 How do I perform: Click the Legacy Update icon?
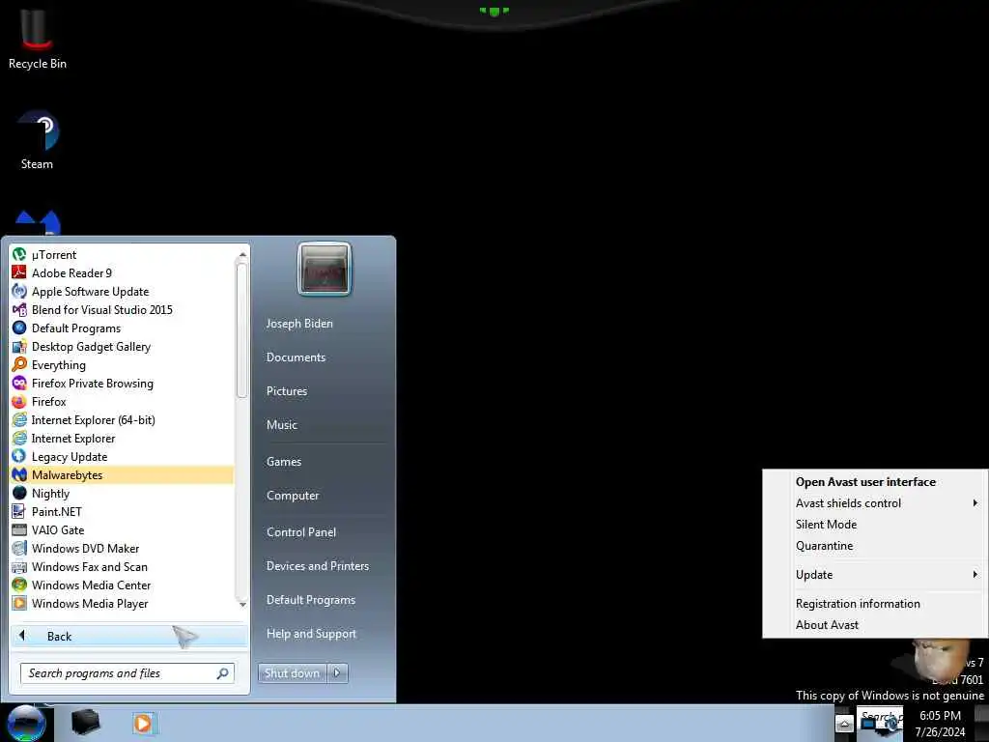tap(19, 456)
